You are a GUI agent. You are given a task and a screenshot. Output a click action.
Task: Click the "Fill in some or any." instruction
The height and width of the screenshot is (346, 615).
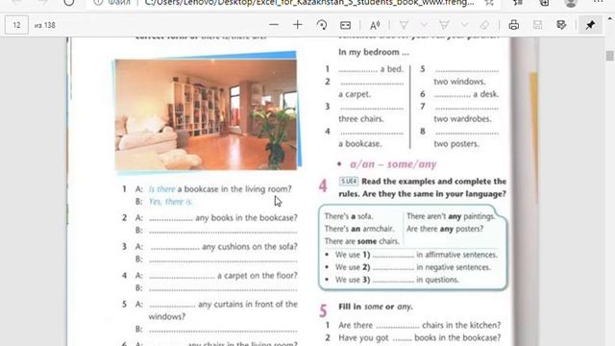click(376, 307)
